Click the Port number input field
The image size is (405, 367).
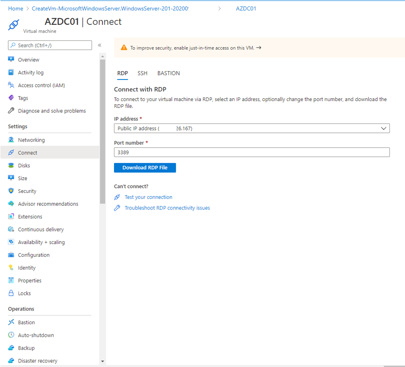pos(251,152)
